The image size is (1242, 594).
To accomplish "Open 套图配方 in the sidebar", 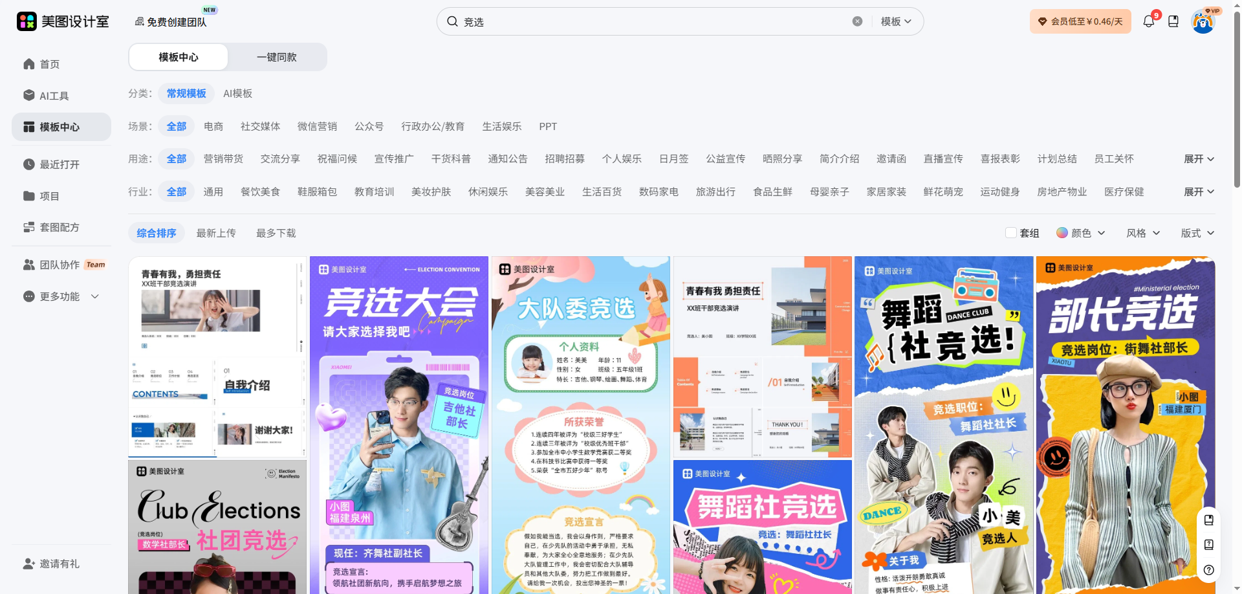I will pos(59,227).
